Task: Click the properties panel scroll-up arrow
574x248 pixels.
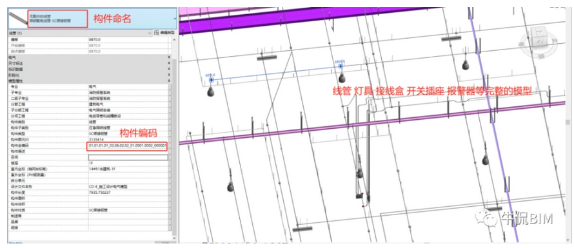Action: pyautogui.click(x=174, y=39)
